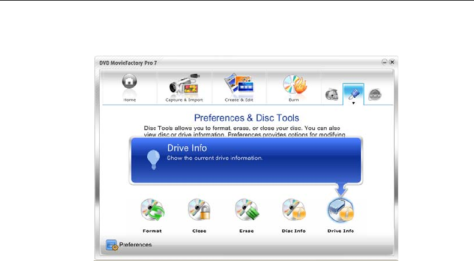This screenshot has height=261, width=474.
Task: Open the Disc Info icon
Action: coord(294,209)
